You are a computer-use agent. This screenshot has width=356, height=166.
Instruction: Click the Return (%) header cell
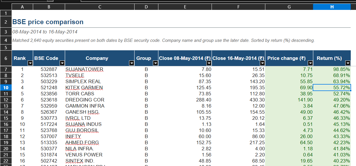332,58
